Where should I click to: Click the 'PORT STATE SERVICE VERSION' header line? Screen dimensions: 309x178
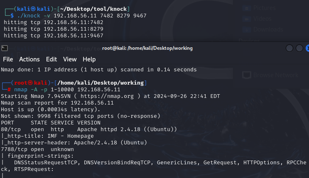51,123
